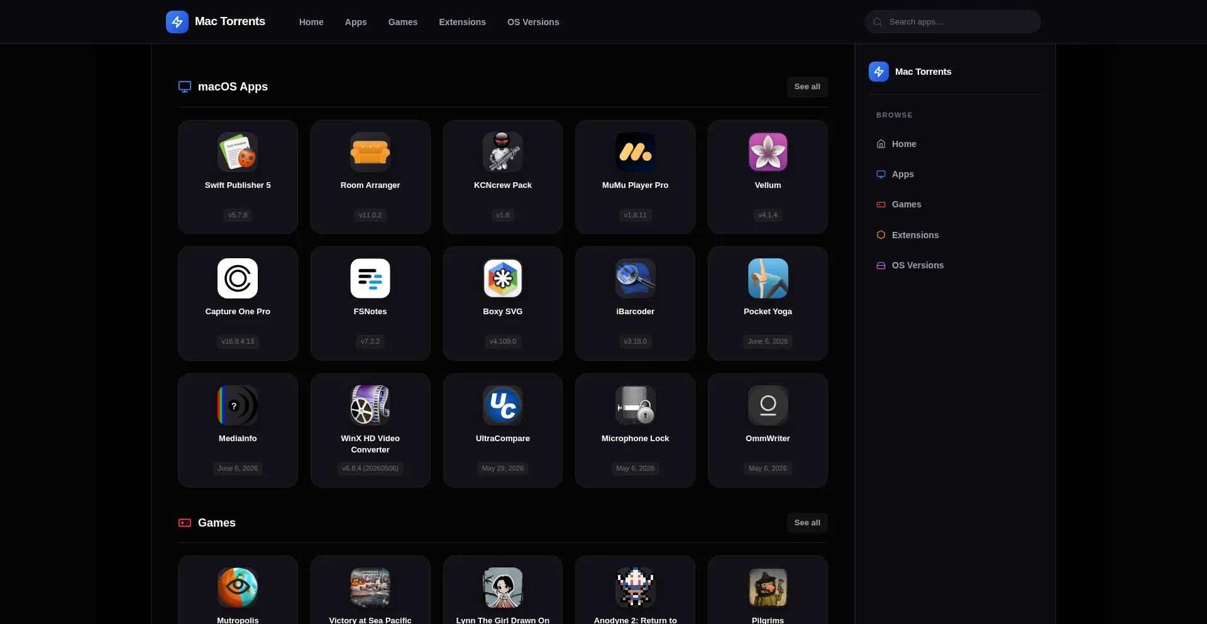Open the Boxy SVG icon

coord(503,278)
